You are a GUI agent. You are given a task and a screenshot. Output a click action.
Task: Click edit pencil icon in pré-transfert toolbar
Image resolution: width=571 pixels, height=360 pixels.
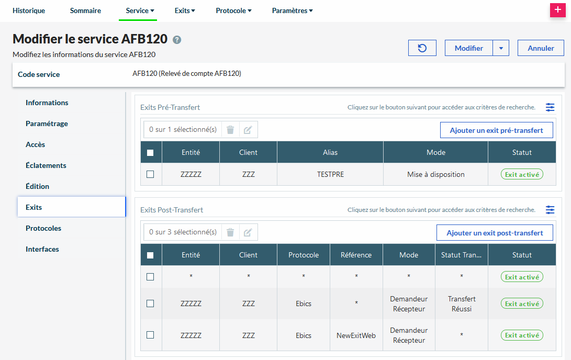click(248, 130)
